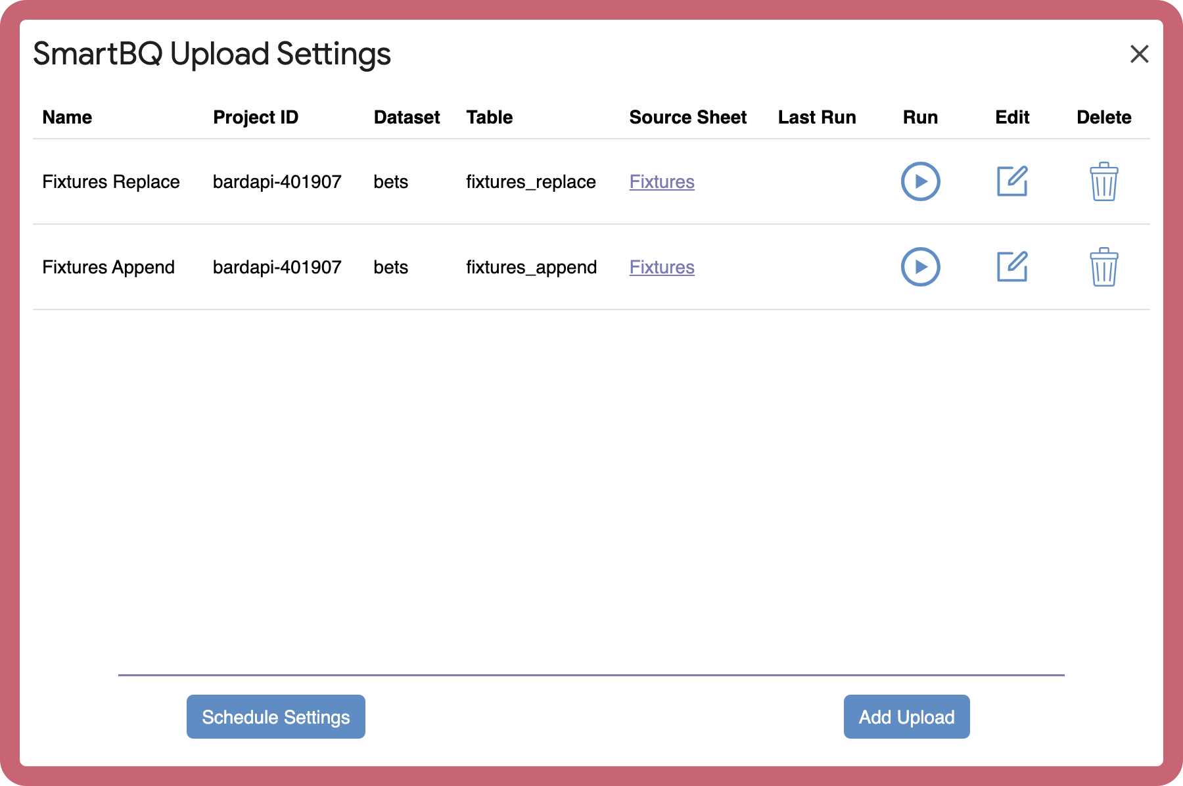Viewport: 1183px width, 786px height.
Task: Delete the Fixtures Append upload
Action: point(1104,267)
